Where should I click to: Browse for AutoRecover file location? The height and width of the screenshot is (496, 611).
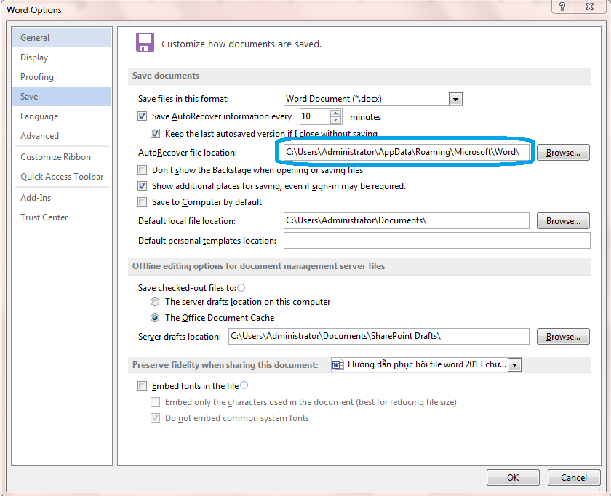point(563,153)
